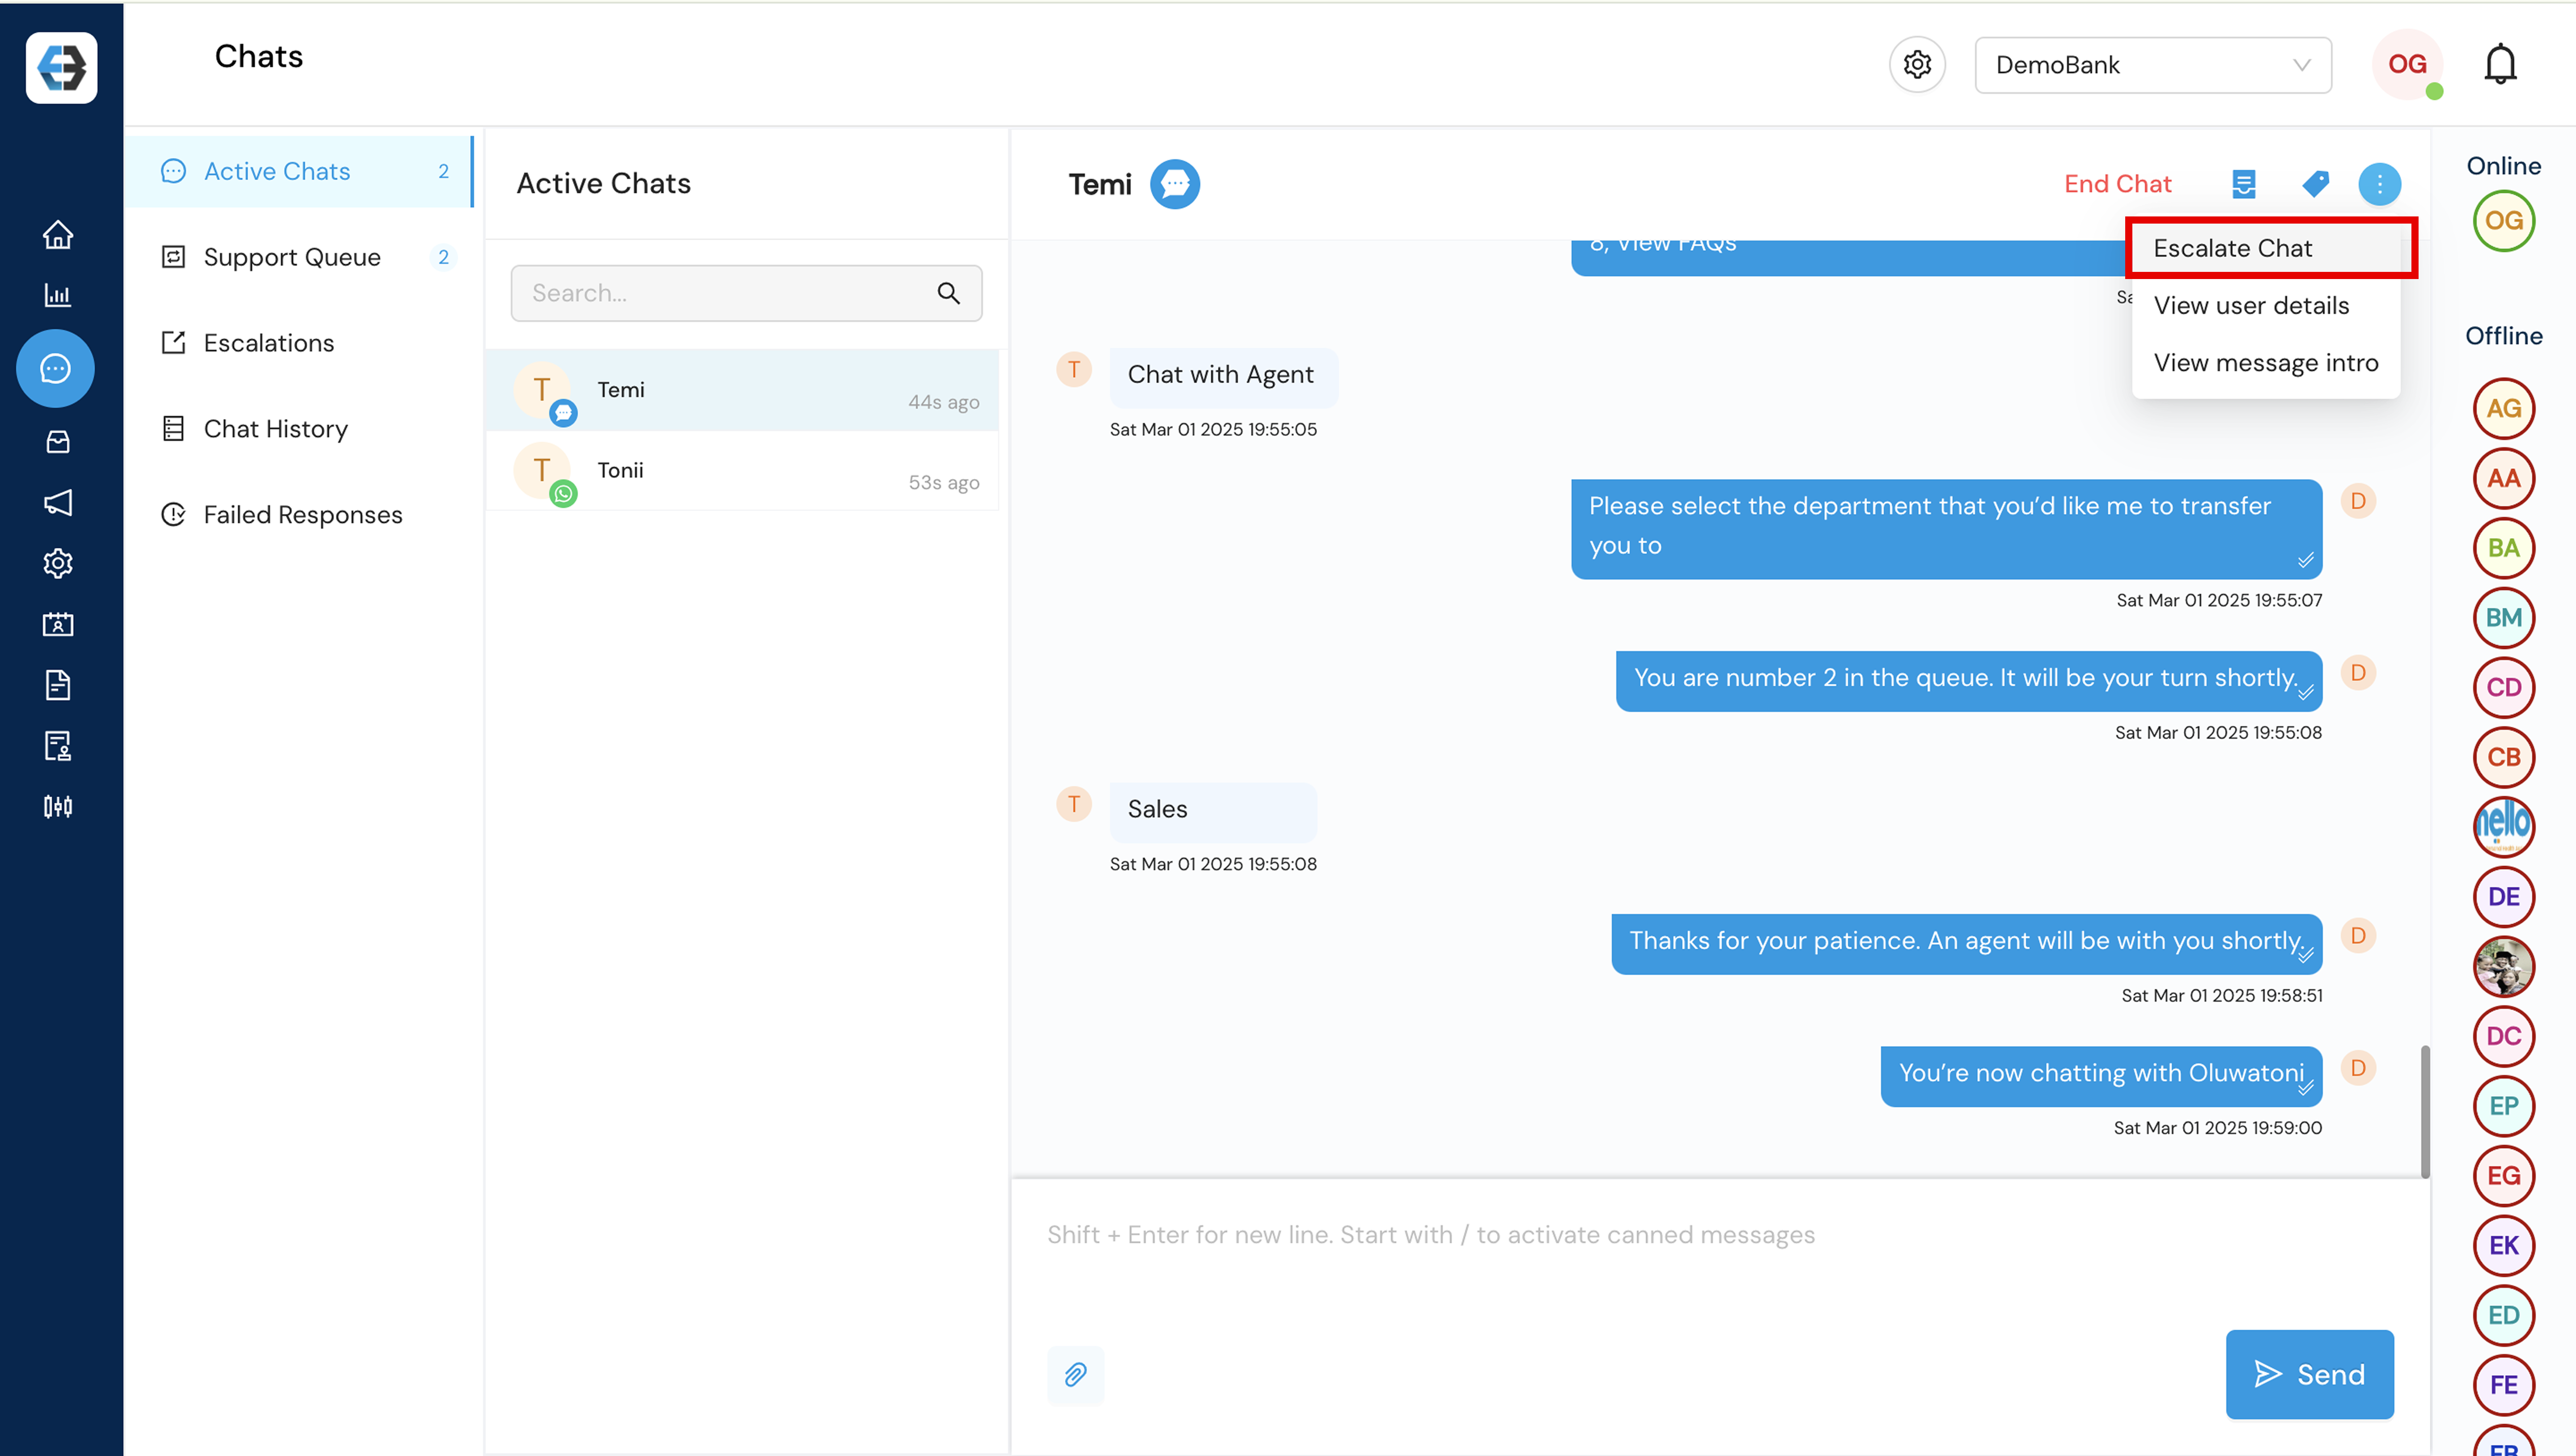Viewport: 2576px width, 1456px height.
Task: Click the EK offline agent avatar
Action: tap(2503, 1246)
